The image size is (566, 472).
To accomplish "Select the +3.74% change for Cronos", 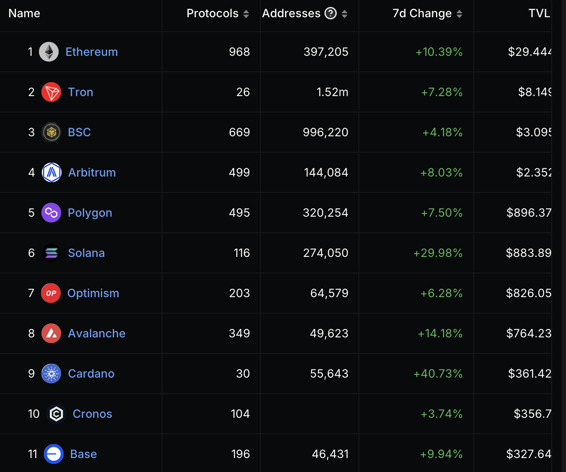I will tap(442, 414).
